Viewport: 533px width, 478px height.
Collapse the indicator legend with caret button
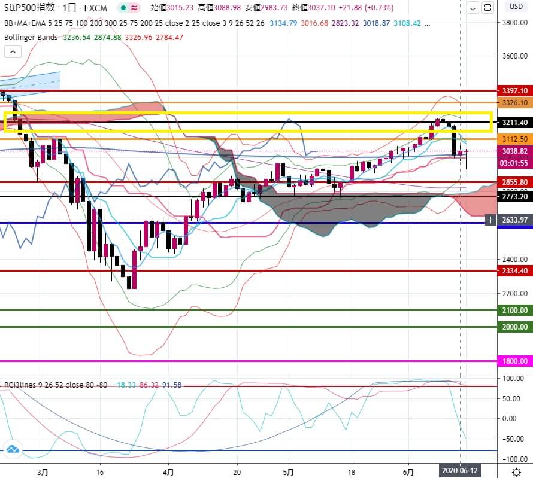coord(13,52)
